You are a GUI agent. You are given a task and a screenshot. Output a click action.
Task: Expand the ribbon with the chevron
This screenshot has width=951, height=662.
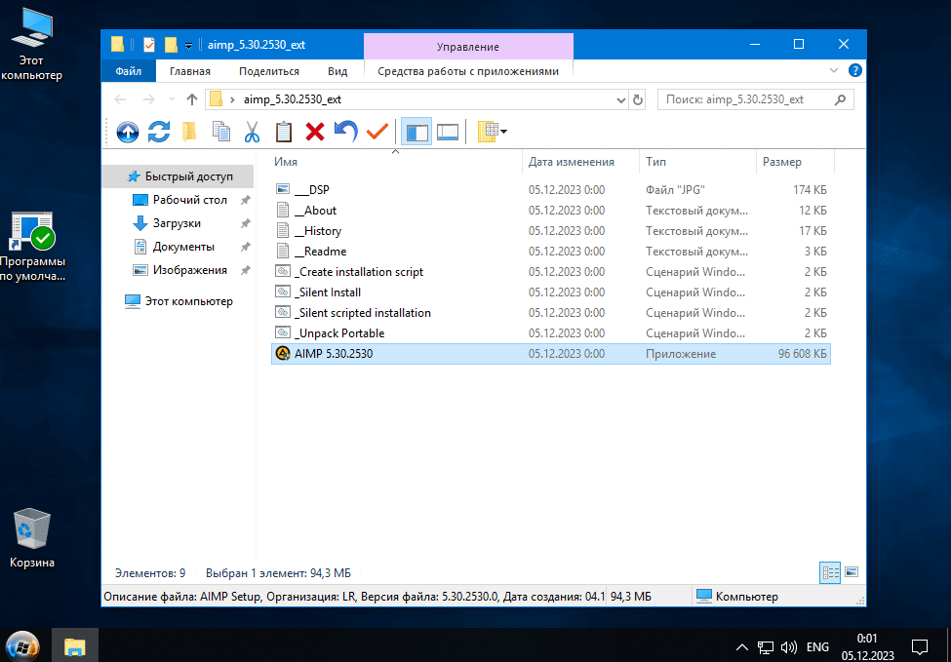click(834, 70)
